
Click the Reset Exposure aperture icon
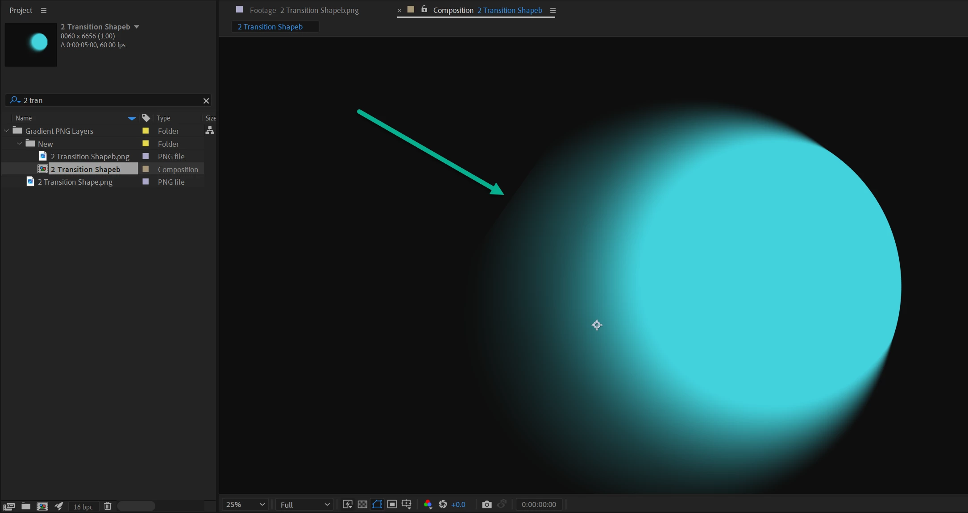pos(443,505)
